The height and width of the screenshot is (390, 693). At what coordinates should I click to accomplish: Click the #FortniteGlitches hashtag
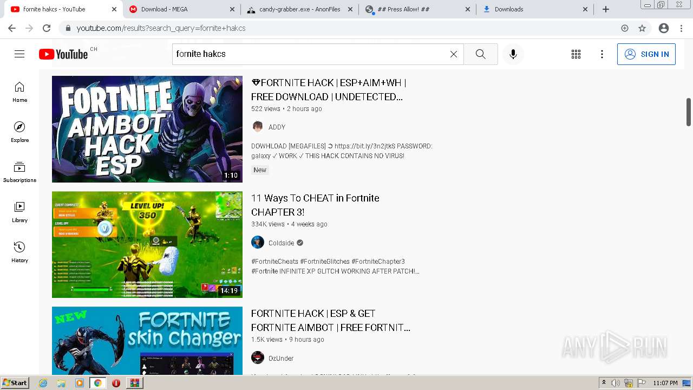click(325, 261)
